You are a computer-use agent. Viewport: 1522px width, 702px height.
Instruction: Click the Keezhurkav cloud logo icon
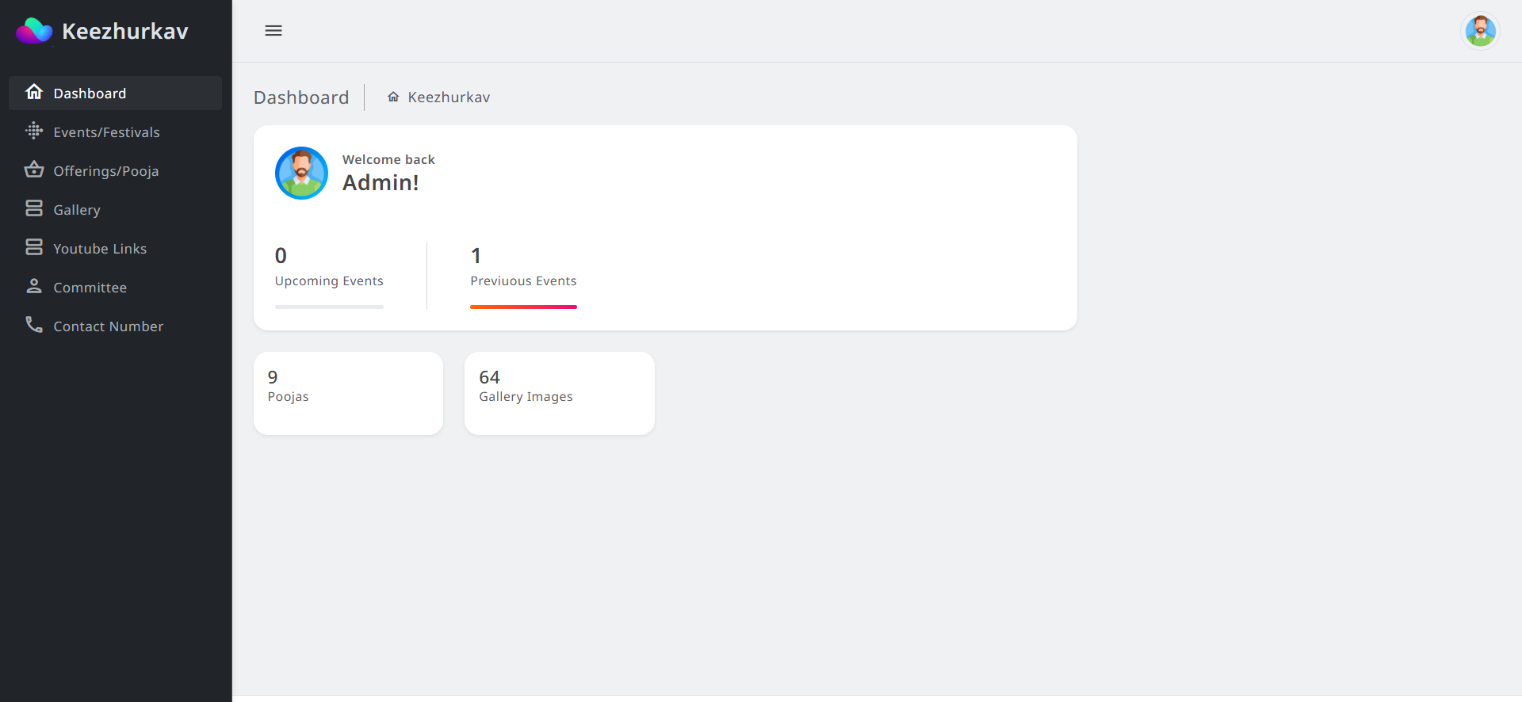[34, 31]
